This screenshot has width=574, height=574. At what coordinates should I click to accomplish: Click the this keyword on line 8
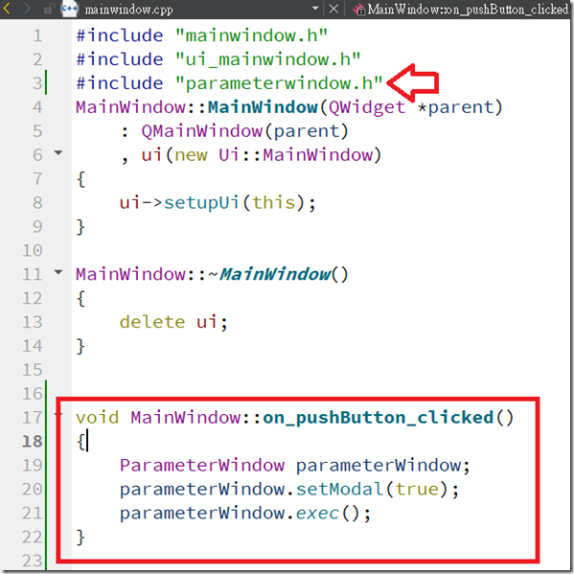[274, 203]
